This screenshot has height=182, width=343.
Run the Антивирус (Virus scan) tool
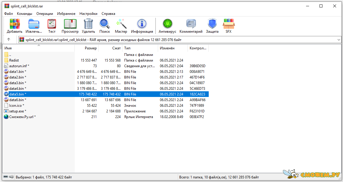coord(167,23)
